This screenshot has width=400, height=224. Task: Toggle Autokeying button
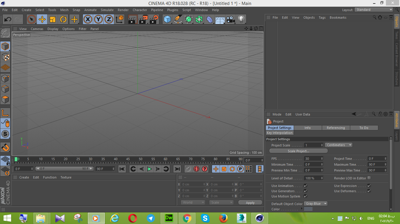coord(196,169)
